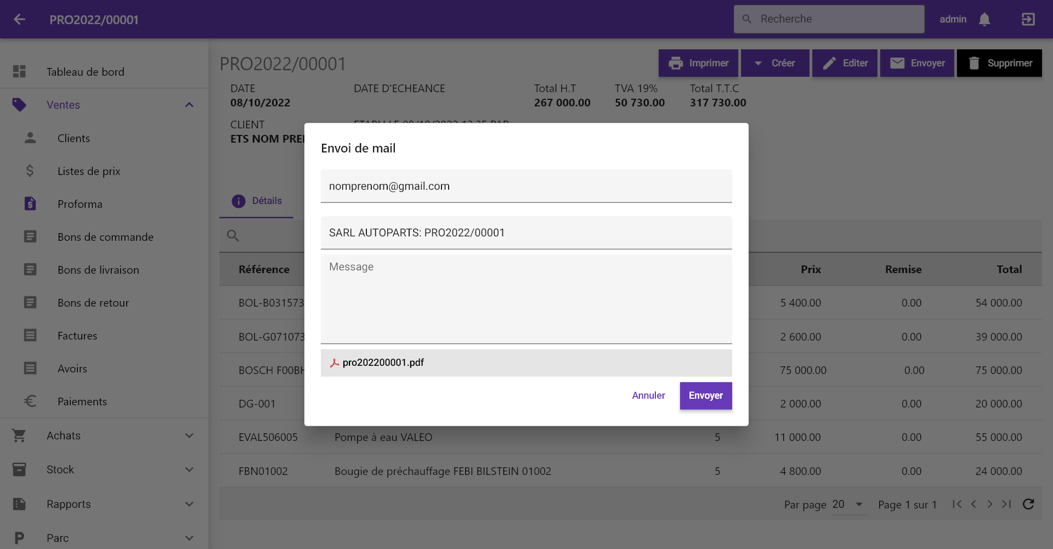The width and height of the screenshot is (1053, 549).
Task: Click the Imprimer button
Action: [x=698, y=63]
